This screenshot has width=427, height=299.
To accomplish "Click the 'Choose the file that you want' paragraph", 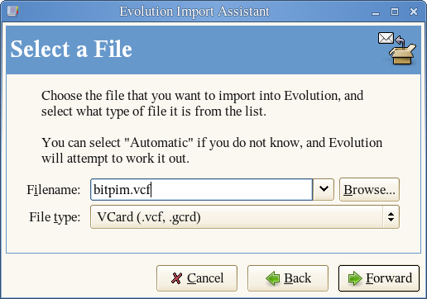I will point(202,103).
